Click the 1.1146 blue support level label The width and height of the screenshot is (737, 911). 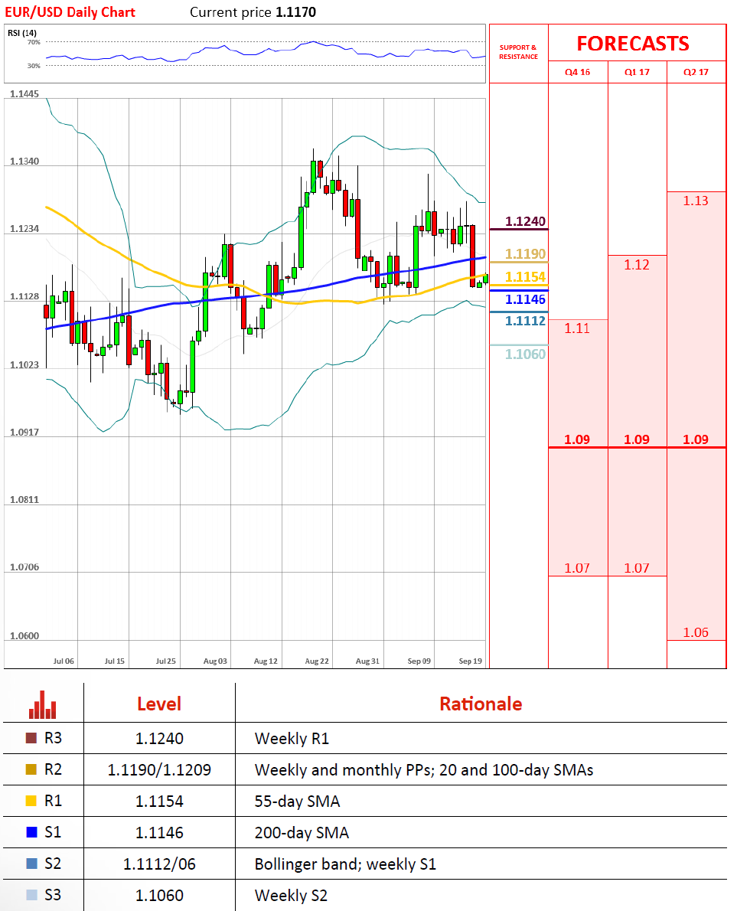click(525, 299)
